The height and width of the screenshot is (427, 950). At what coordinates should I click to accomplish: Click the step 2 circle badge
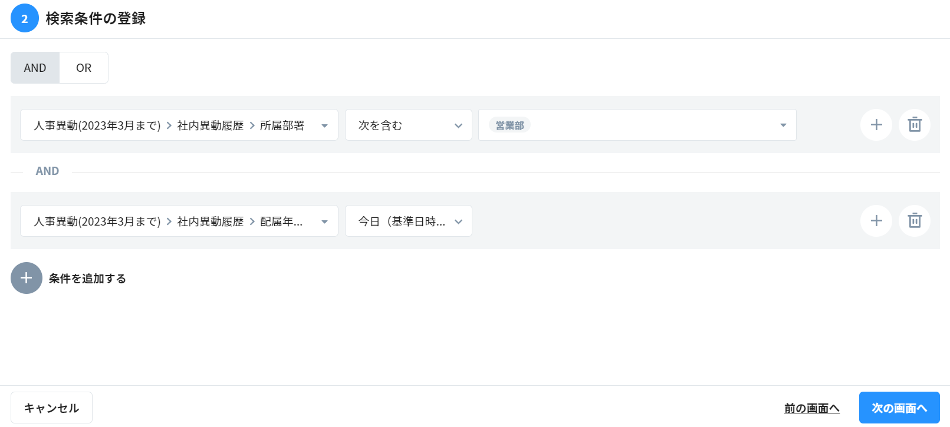point(24,18)
